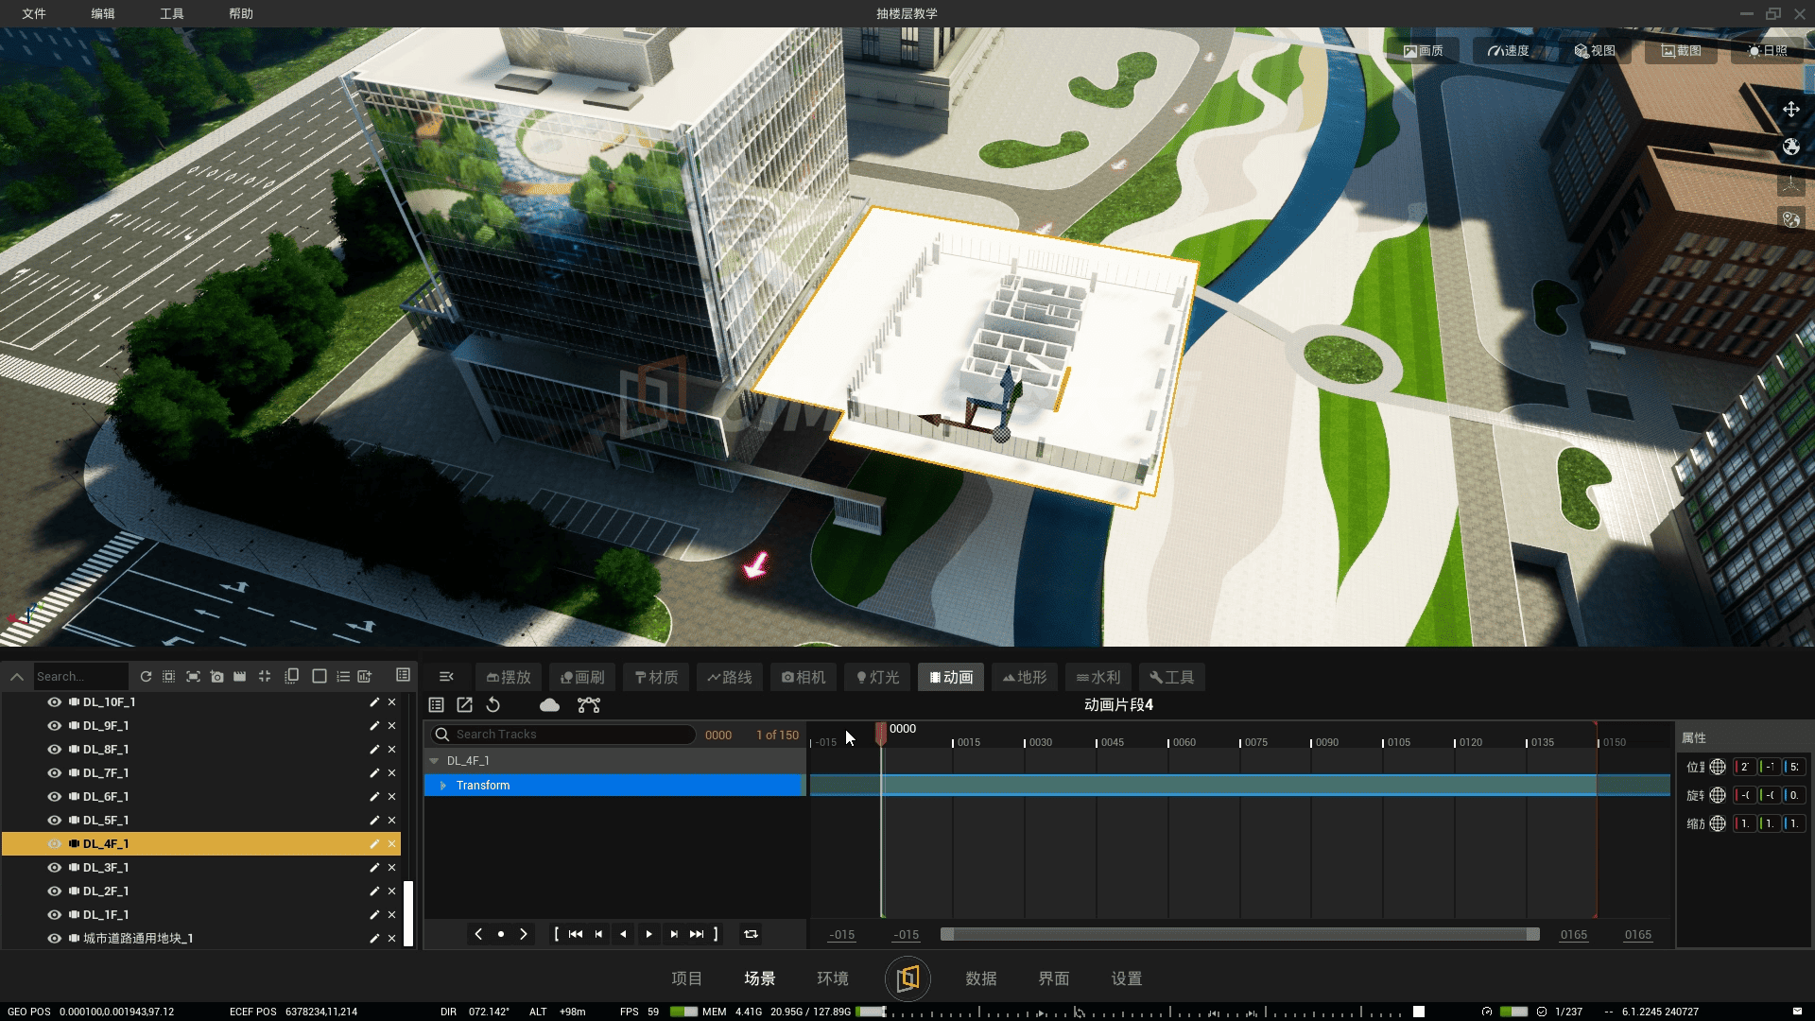The width and height of the screenshot is (1815, 1021).
Task: Hide the DL_10F_1 layer with eye icon
Action: 54,702
